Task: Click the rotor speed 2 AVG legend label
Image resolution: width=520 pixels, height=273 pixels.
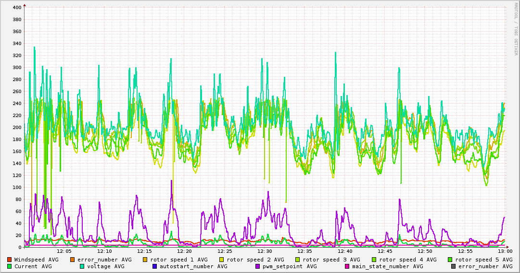Action: [255, 260]
